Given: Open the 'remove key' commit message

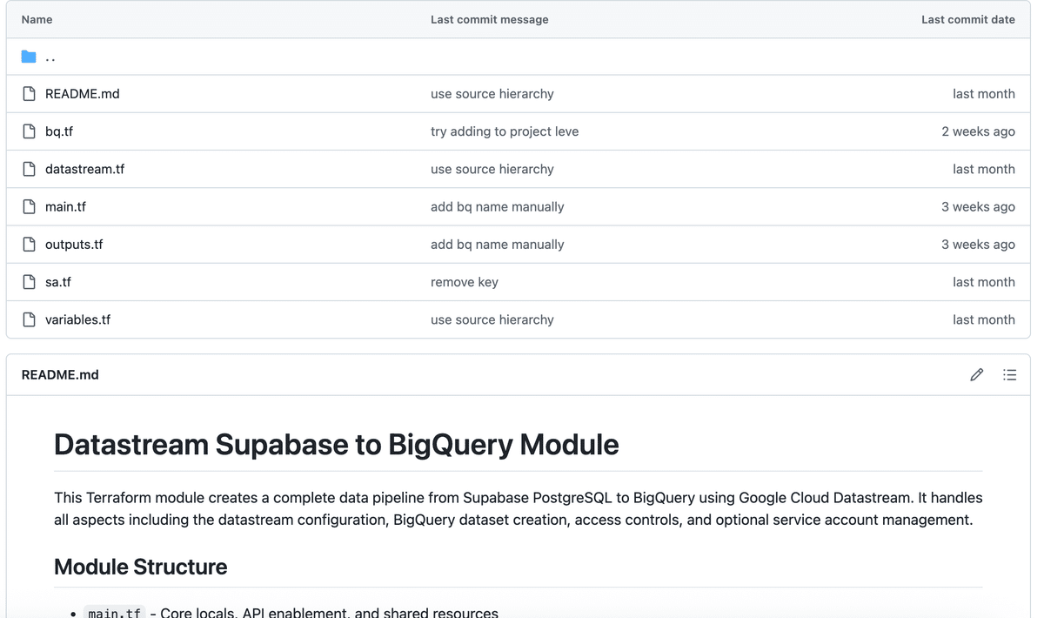Looking at the screenshot, I should point(465,282).
